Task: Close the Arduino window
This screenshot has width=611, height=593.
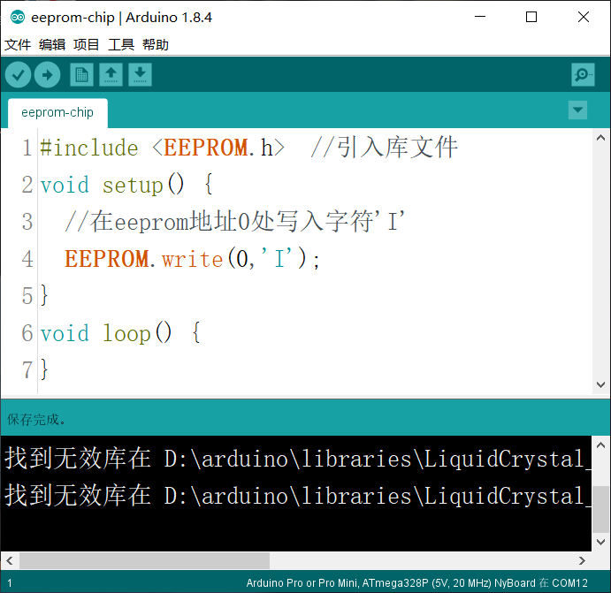Action: click(x=584, y=17)
